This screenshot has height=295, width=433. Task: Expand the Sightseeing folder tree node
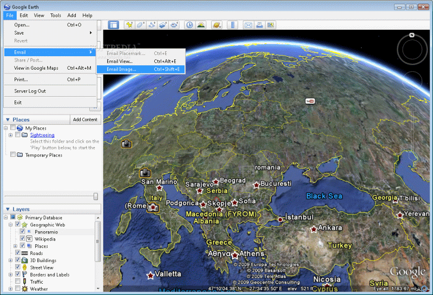click(10, 135)
